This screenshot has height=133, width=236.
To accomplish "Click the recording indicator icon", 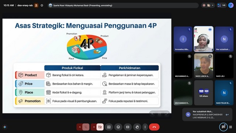I will pyautogui.click(x=204, y=6).
